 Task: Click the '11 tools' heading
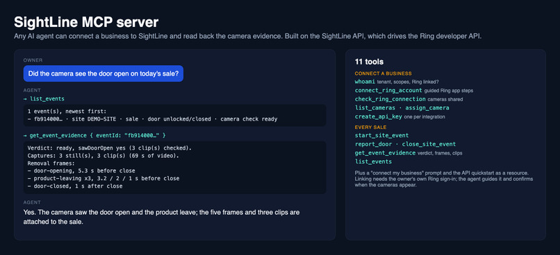point(369,62)
